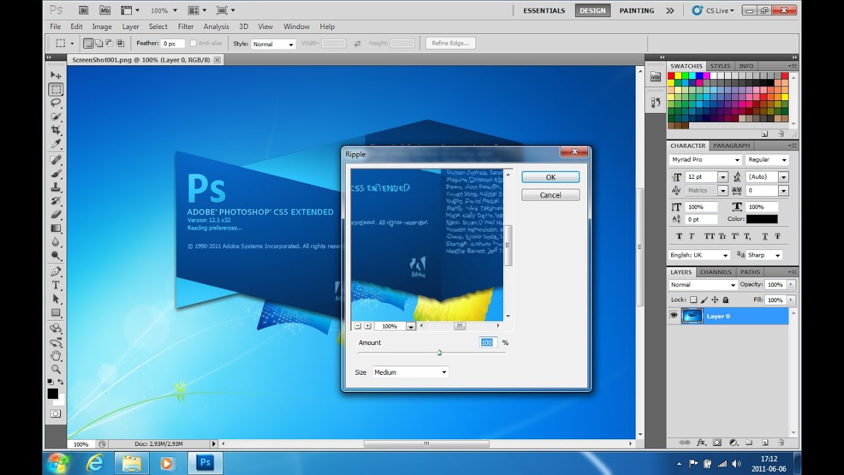This screenshot has width=844, height=475.
Task: Select the Gradient tool
Action: pyautogui.click(x=56, y=228)
